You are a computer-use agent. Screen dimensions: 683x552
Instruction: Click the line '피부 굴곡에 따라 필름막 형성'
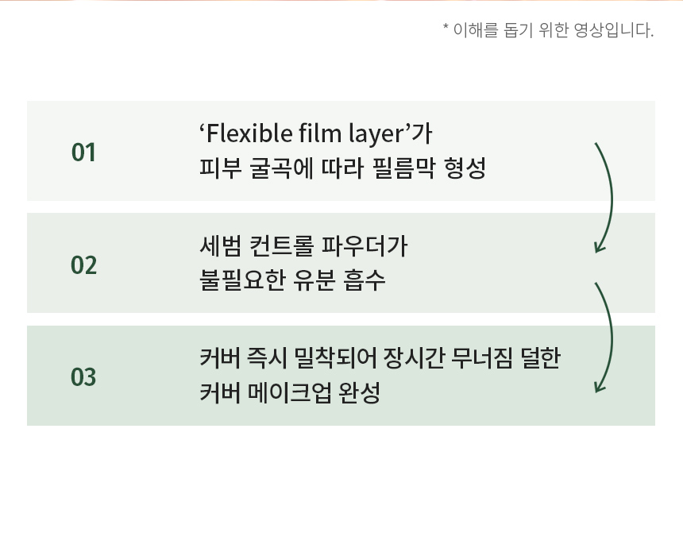pos(342,168)
